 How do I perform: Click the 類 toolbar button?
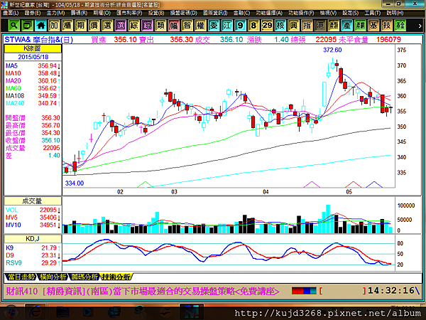tap(160, 26)
